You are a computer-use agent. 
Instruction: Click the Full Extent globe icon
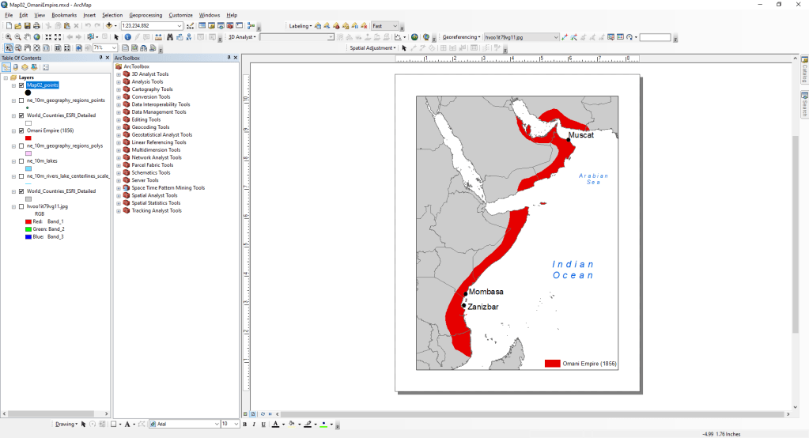point(38,37)
